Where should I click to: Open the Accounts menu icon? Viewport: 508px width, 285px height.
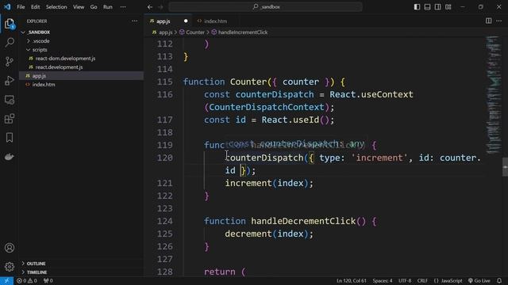(10, 248)
